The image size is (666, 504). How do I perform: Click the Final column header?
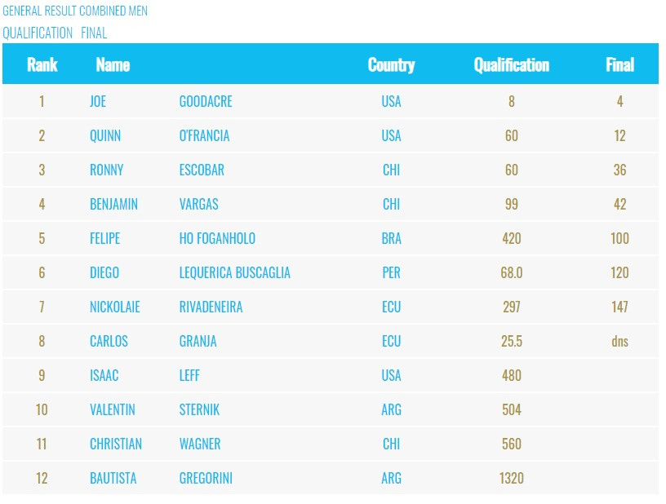pyautogui.click(x=619, y=64)
